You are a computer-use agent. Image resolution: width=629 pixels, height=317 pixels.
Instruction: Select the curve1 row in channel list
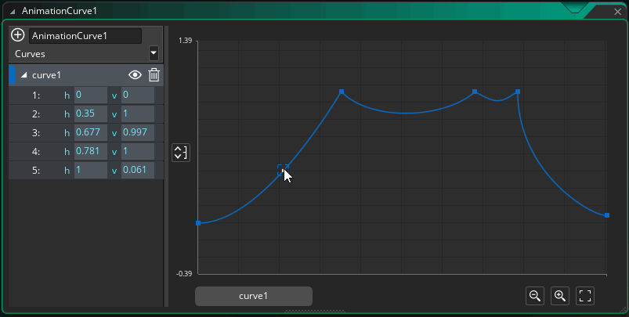click(x=86, y=75)
